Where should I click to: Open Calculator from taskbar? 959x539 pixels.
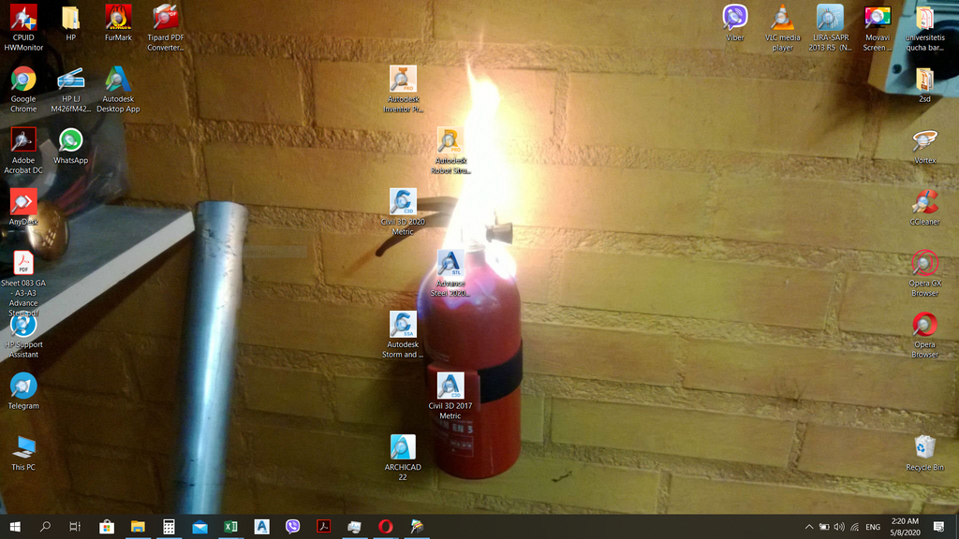pyautogui.click(x=169, y=526)
